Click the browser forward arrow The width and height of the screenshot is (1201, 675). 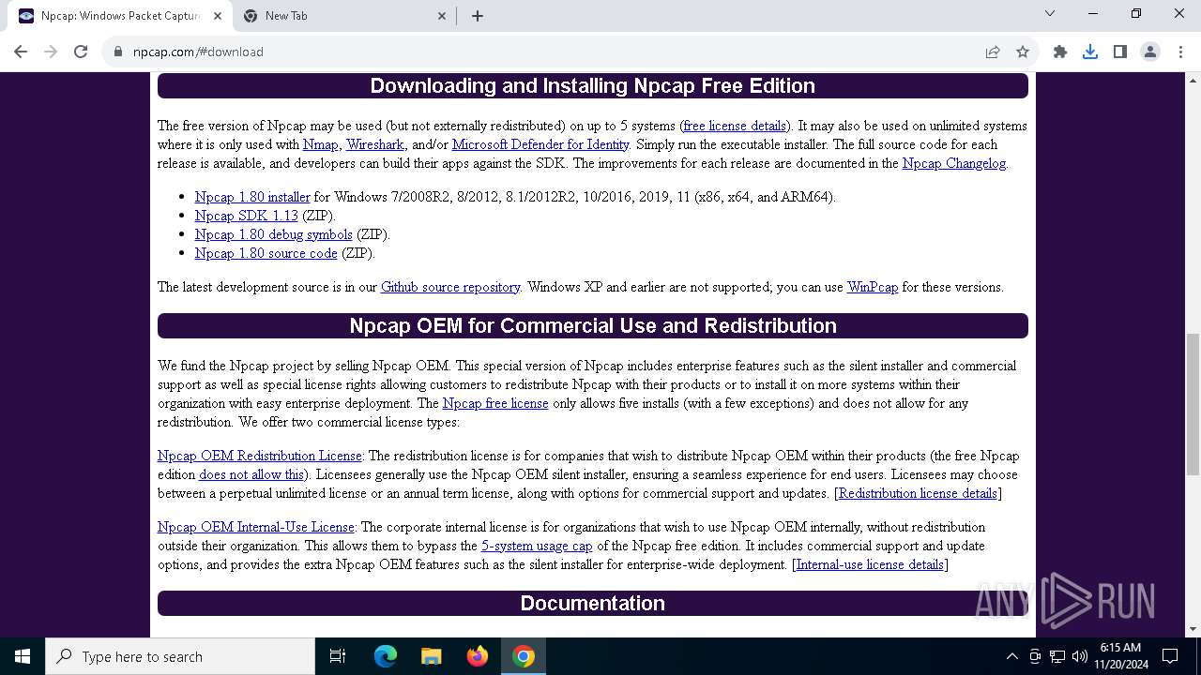[x=51, y=52]
